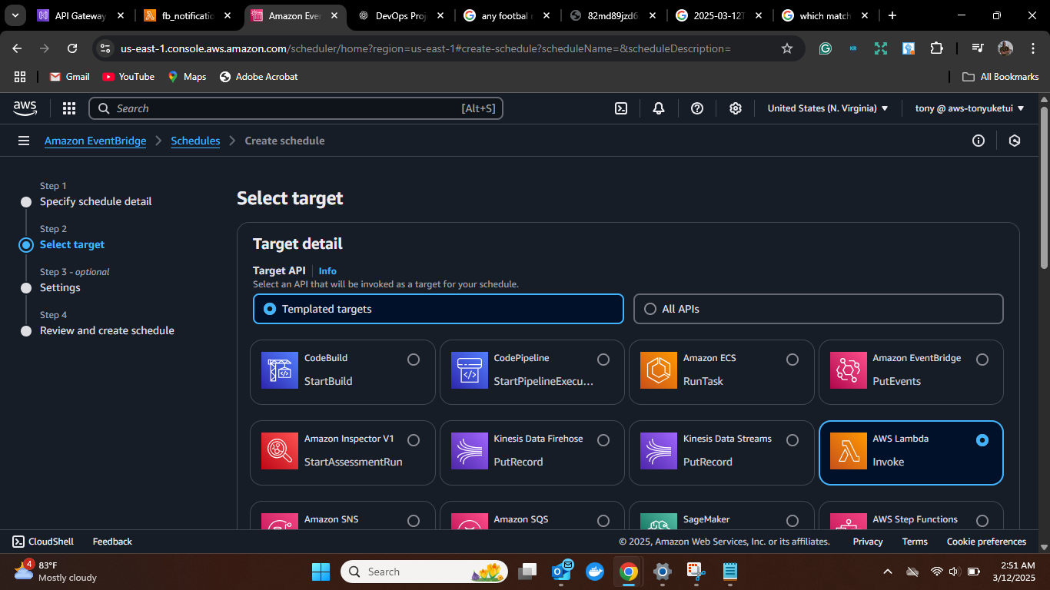Go to AWS console home via logo
Viewport: 1050px width, 590px height.
pyautogui.click(x=25, y=108)
